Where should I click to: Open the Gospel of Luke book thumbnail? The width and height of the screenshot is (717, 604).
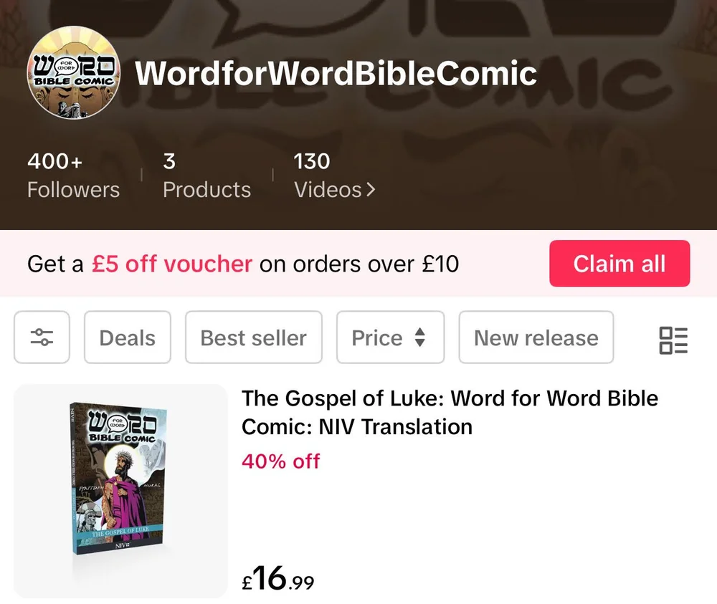(120, 491)
